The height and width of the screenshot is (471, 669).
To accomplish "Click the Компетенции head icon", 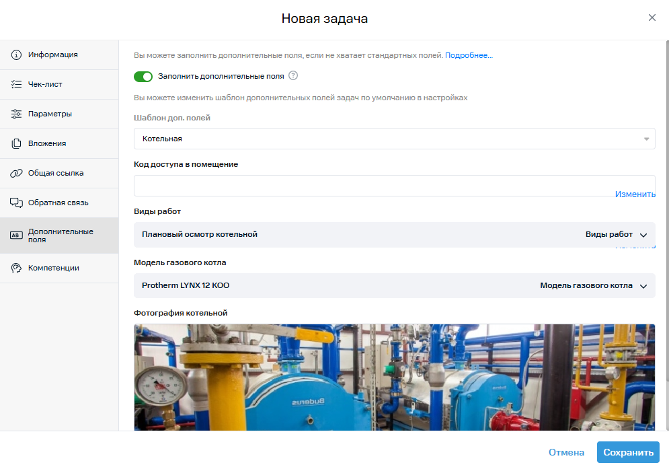I will pyautogui.click(x=17, y=268).
